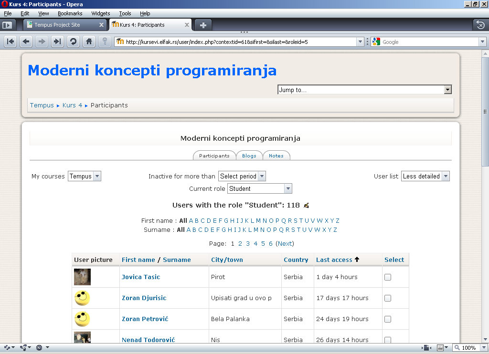Screen dimensions: 489x354
Task: Open the Bookmarks menu
Action: pos(70,13)
